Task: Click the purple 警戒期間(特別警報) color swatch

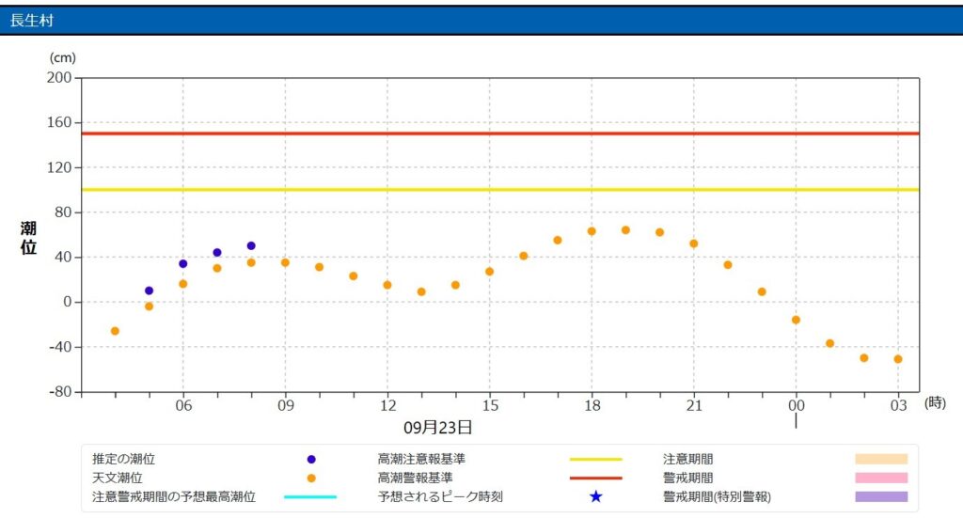Action: [881, 496]
